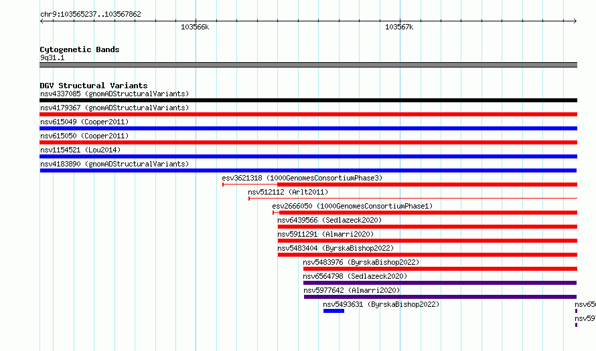Viewport: 596px width, 351px height.
Task: Open the nsv5911291 (Almarri2020) label
Action: (325, 234)
